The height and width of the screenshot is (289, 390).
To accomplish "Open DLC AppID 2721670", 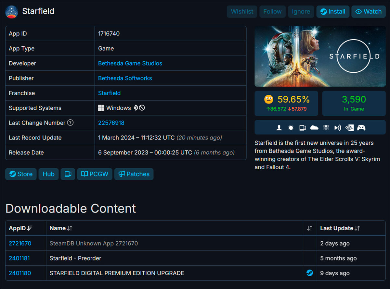I will click(20, 243).
